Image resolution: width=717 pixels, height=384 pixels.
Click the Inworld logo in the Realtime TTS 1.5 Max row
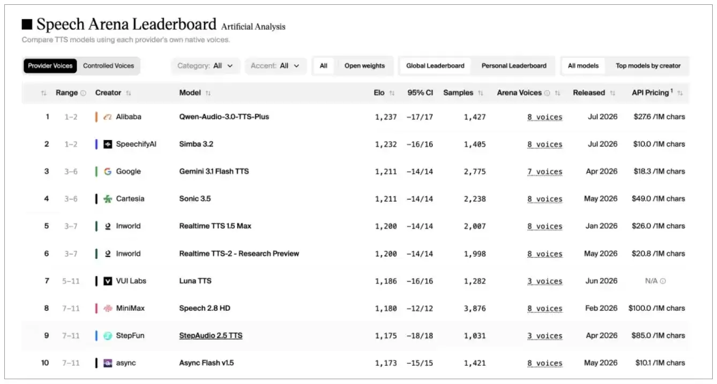[x=108, y=226]
